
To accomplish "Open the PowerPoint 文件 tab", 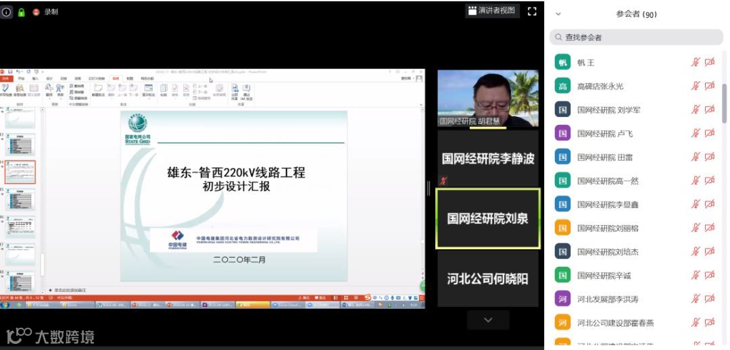I will (7, 78).
